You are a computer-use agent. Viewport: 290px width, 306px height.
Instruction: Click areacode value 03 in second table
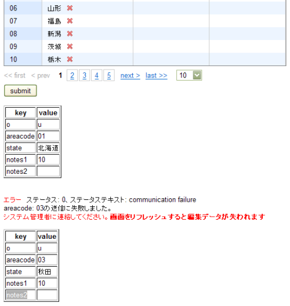(47, 260)
